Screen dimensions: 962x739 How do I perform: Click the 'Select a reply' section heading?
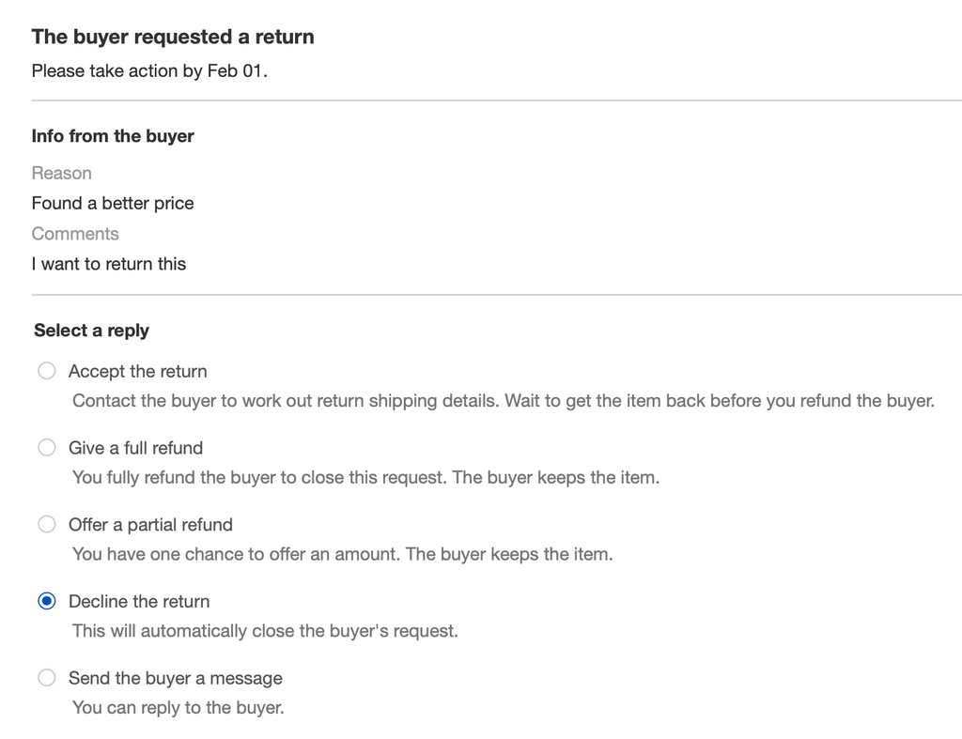(91, 331)
